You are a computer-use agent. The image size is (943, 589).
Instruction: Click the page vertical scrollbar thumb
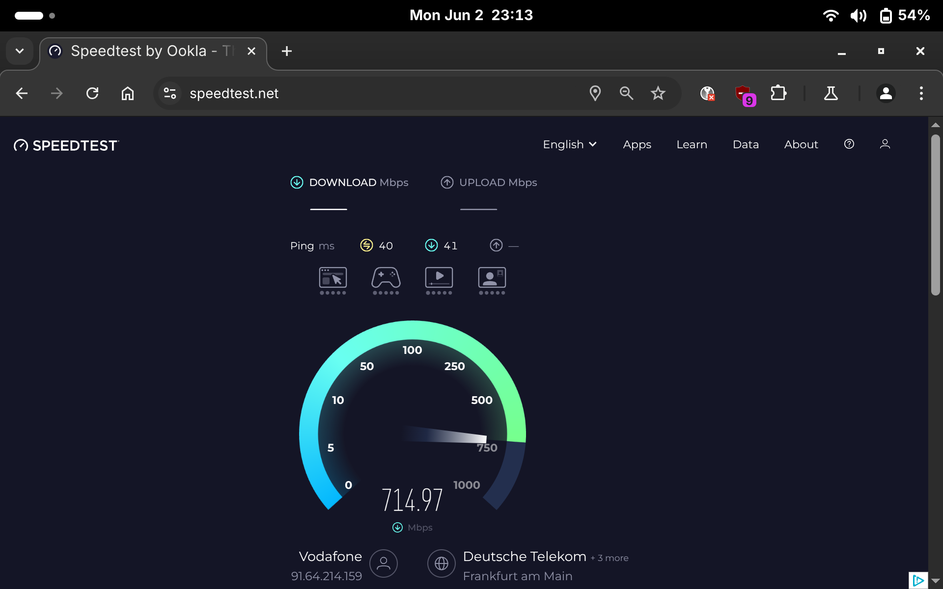936,215
